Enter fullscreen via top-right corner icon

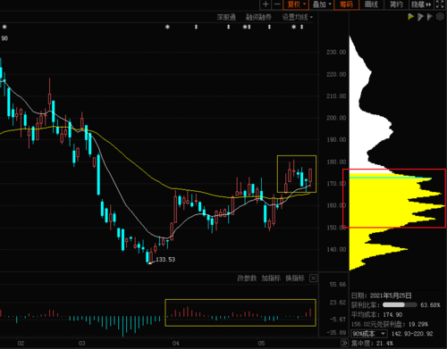point(440,4)
